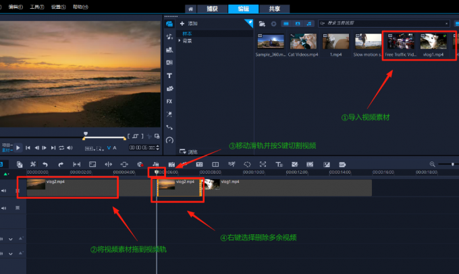Expand the 背景 folder in library tree

tap(179, 40)
